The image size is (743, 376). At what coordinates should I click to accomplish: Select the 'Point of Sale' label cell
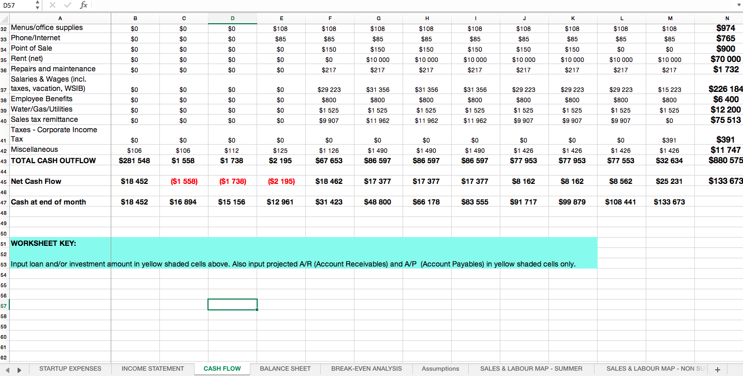(x=60, y=48)
